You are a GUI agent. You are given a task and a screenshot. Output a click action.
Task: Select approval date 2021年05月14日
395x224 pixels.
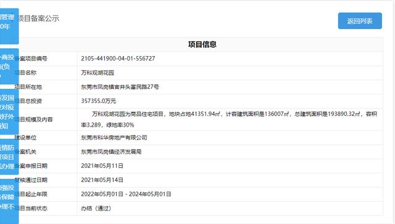coord(102,180)
